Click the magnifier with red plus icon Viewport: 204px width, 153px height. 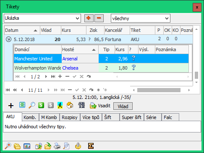click(x=8, y=146)
